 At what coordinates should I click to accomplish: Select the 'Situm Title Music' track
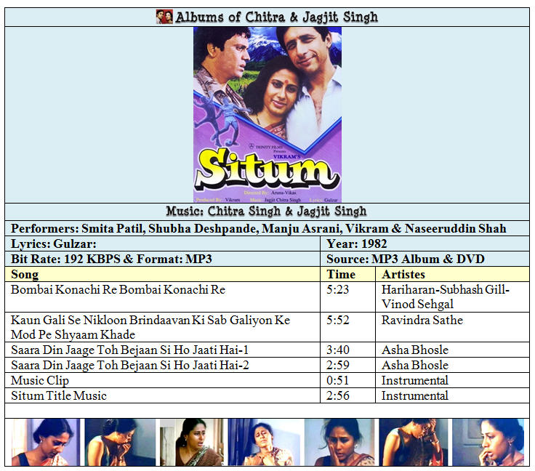(59, 395)
